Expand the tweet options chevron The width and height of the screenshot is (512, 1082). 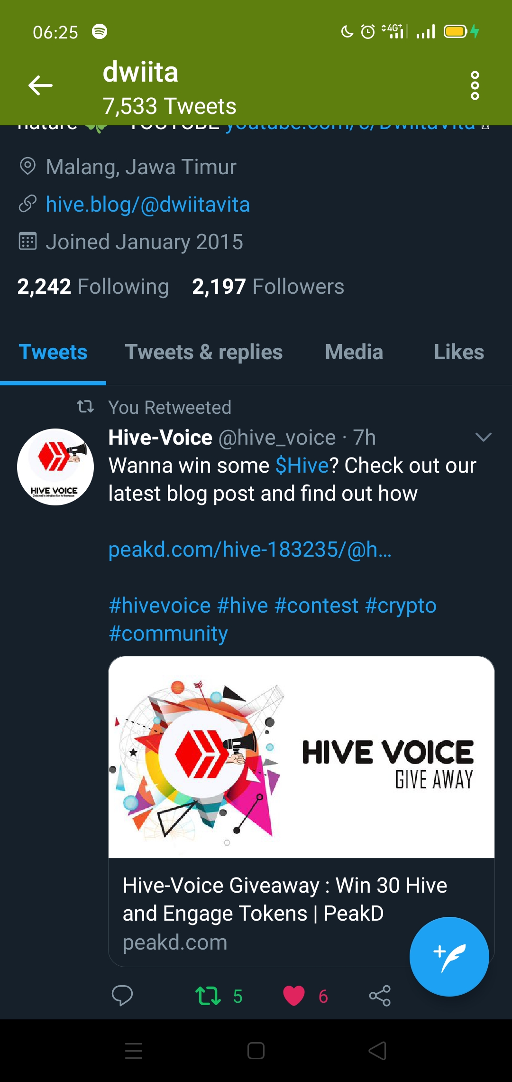pyautogui.click(x=483, y=437)
